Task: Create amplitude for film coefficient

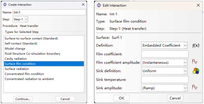Action: [195, 62]
